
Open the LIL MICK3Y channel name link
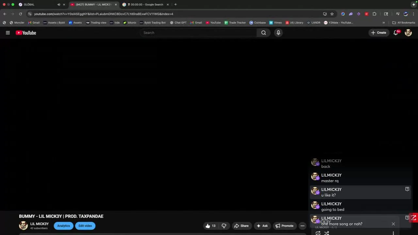(40, 224)
